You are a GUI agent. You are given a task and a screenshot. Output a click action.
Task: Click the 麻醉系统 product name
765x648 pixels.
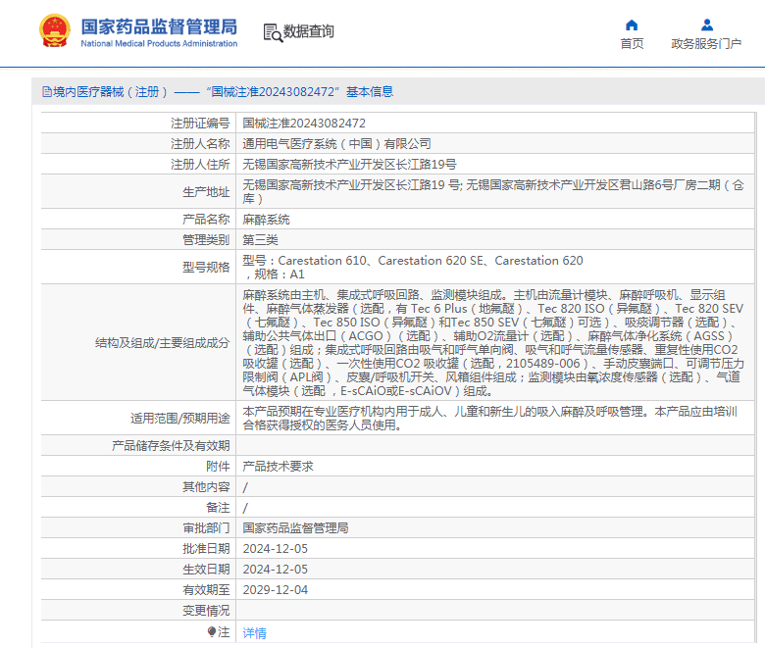tap(266, 220)
